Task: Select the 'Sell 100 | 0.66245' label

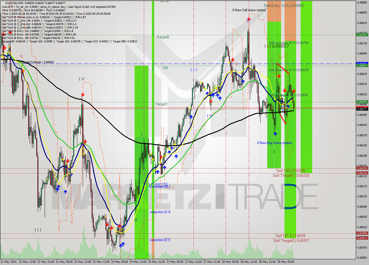Action: [x=290, y=171]
